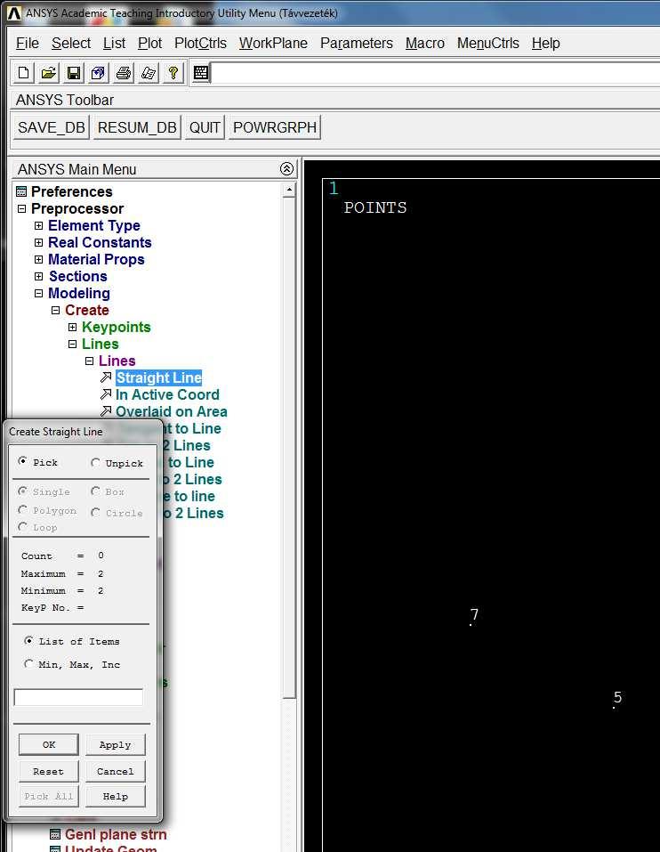Viewport: 660px width, 852px height.
Task: Click the main menu scrollbar up arrow
Action: click(x=289, y=191)
